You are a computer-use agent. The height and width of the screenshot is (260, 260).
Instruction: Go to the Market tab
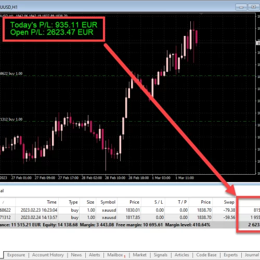click(139, 255)
